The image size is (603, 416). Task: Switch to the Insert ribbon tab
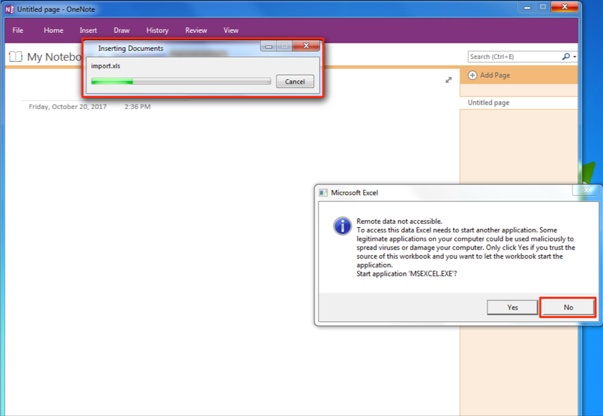click(89, 30)
